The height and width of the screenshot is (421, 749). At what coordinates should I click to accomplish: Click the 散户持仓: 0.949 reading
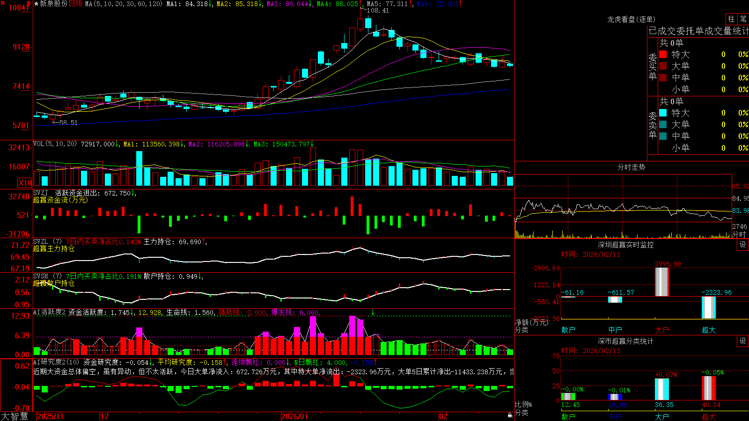point(170,276)
